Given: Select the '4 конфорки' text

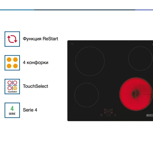Looking at the screenshot, I should [x=35, y=63].
